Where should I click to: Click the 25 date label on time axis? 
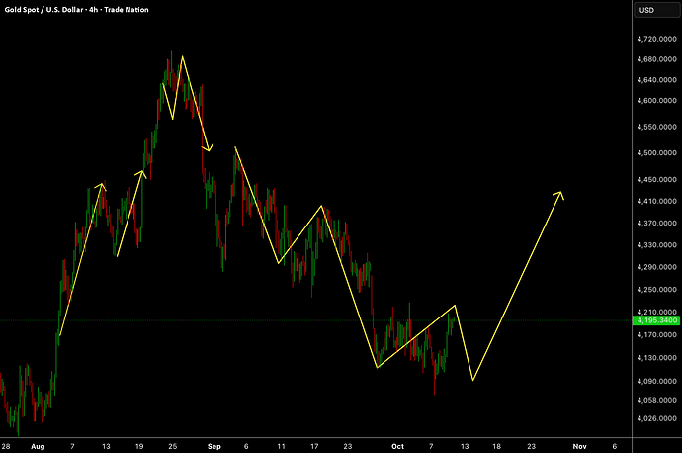pyautogui.click(x=173, y=446)
